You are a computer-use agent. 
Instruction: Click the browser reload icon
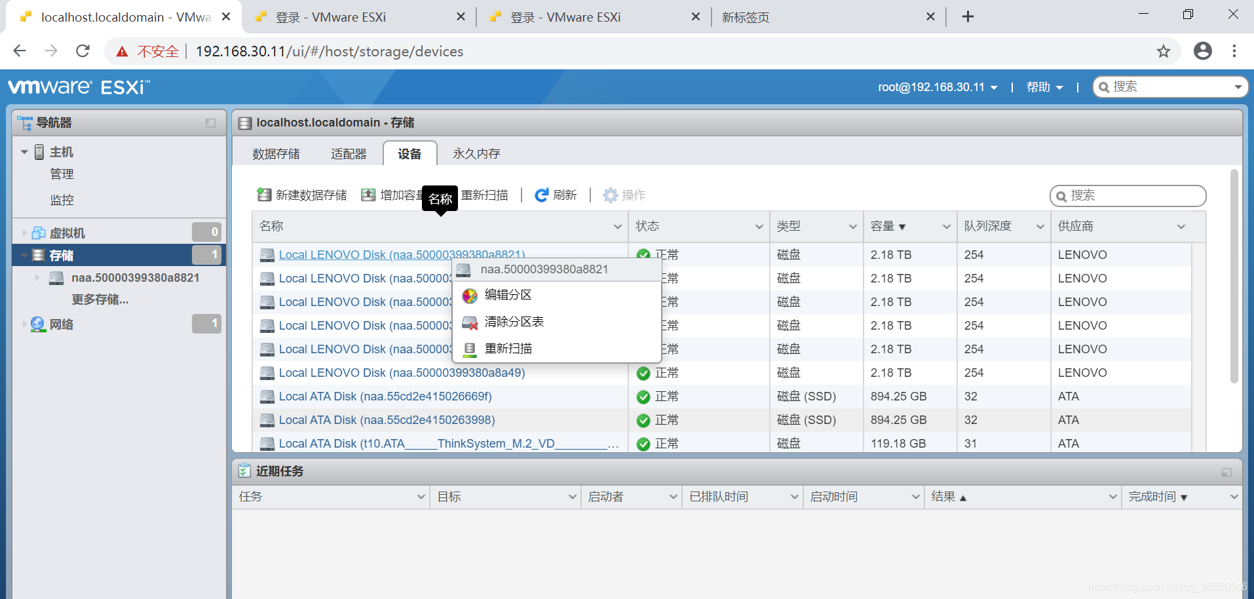point(83,50)
